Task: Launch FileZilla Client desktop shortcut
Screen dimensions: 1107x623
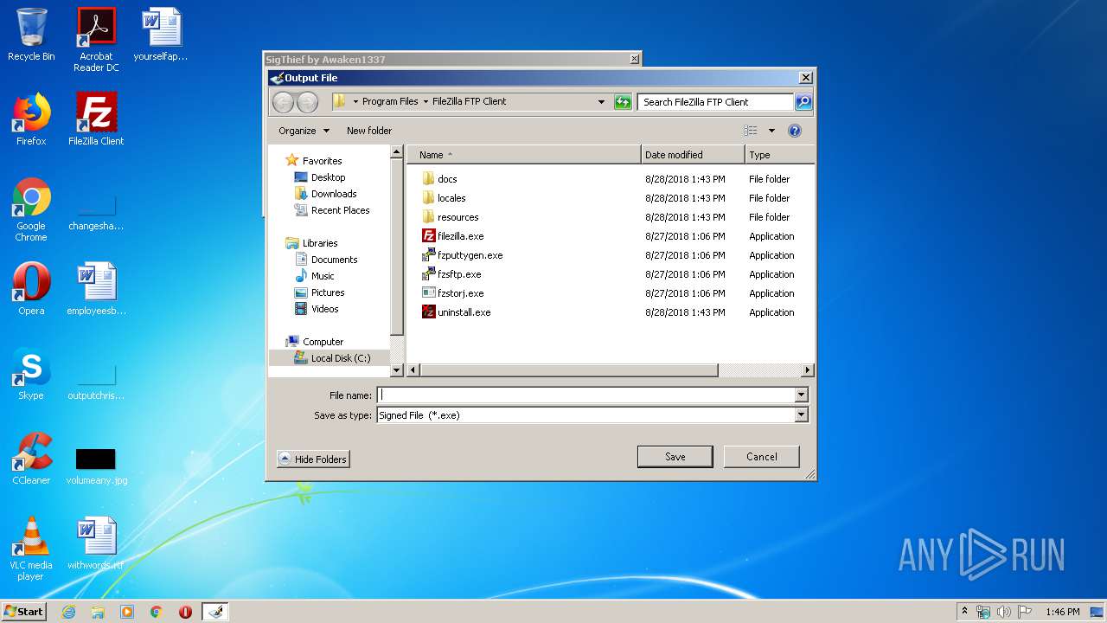Action: point(96,119)
